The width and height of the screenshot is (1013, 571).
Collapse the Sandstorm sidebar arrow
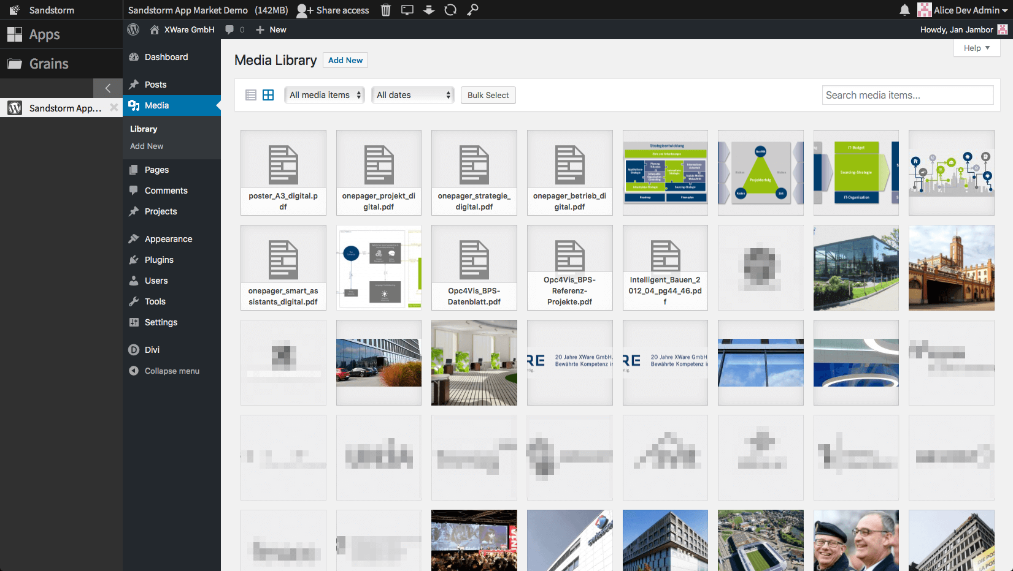coord(108,88)
